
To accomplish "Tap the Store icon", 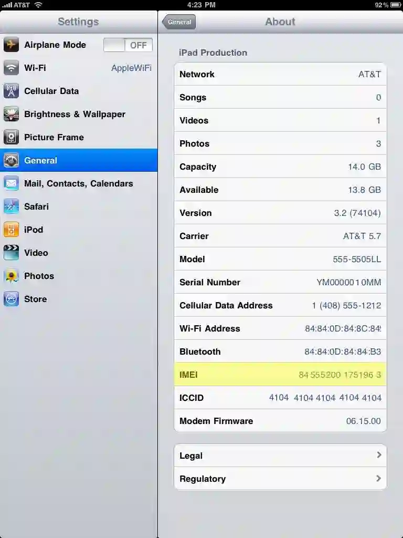I will pos(11,299).
